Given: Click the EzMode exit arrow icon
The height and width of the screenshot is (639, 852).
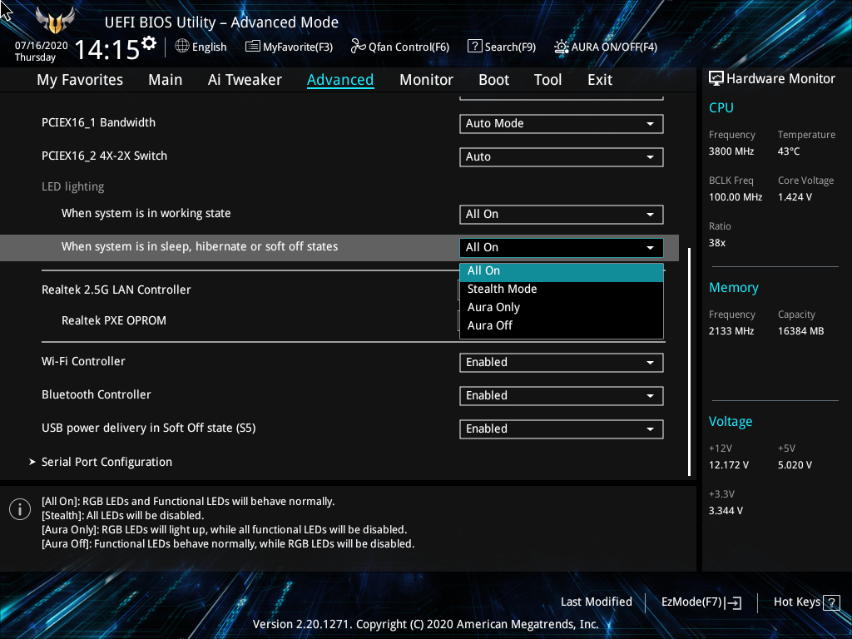Looking at the screenshot, I should click(733, 602).
